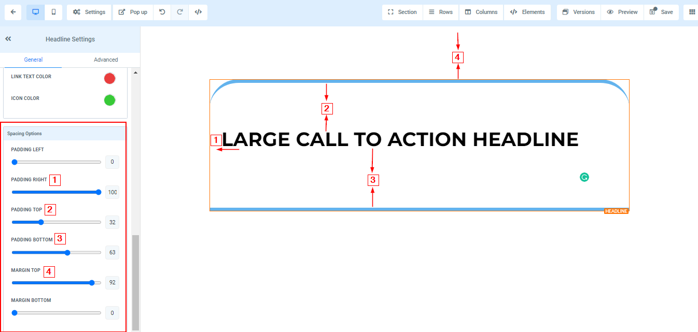Click the Margin Top value field

pyautogui.click(x=112, y=283)
